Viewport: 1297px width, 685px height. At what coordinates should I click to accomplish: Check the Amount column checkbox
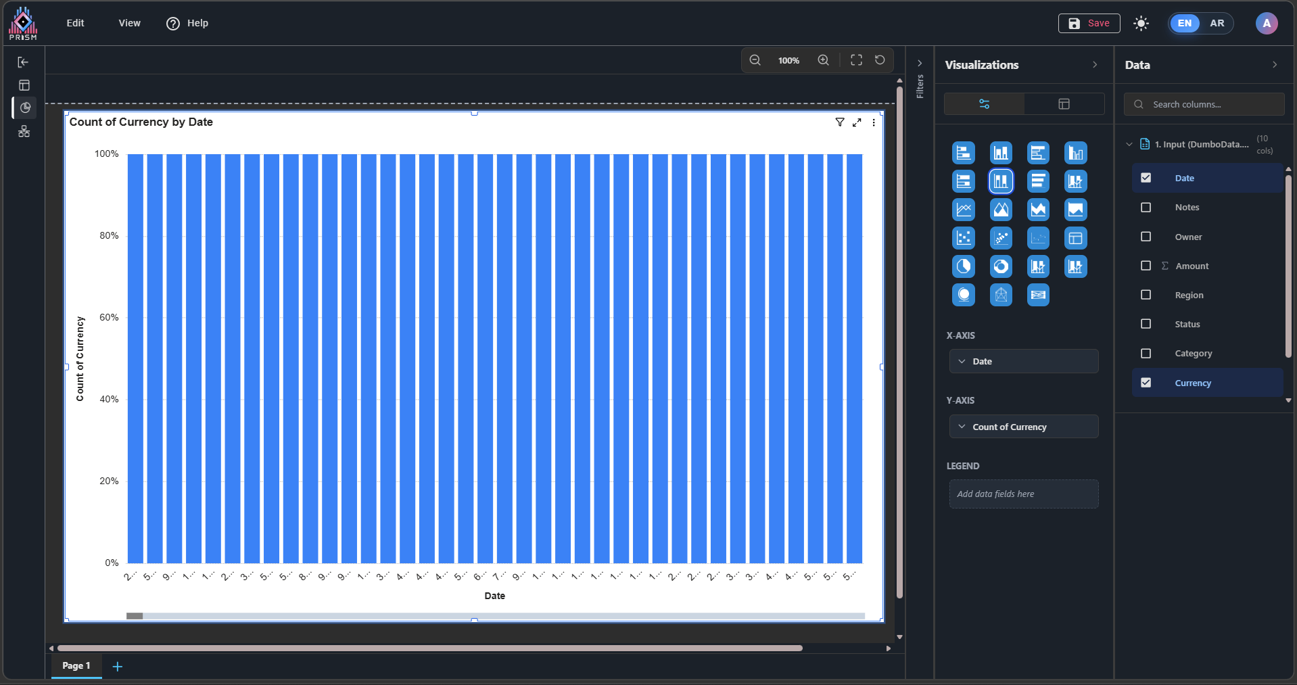(1146, 266)
